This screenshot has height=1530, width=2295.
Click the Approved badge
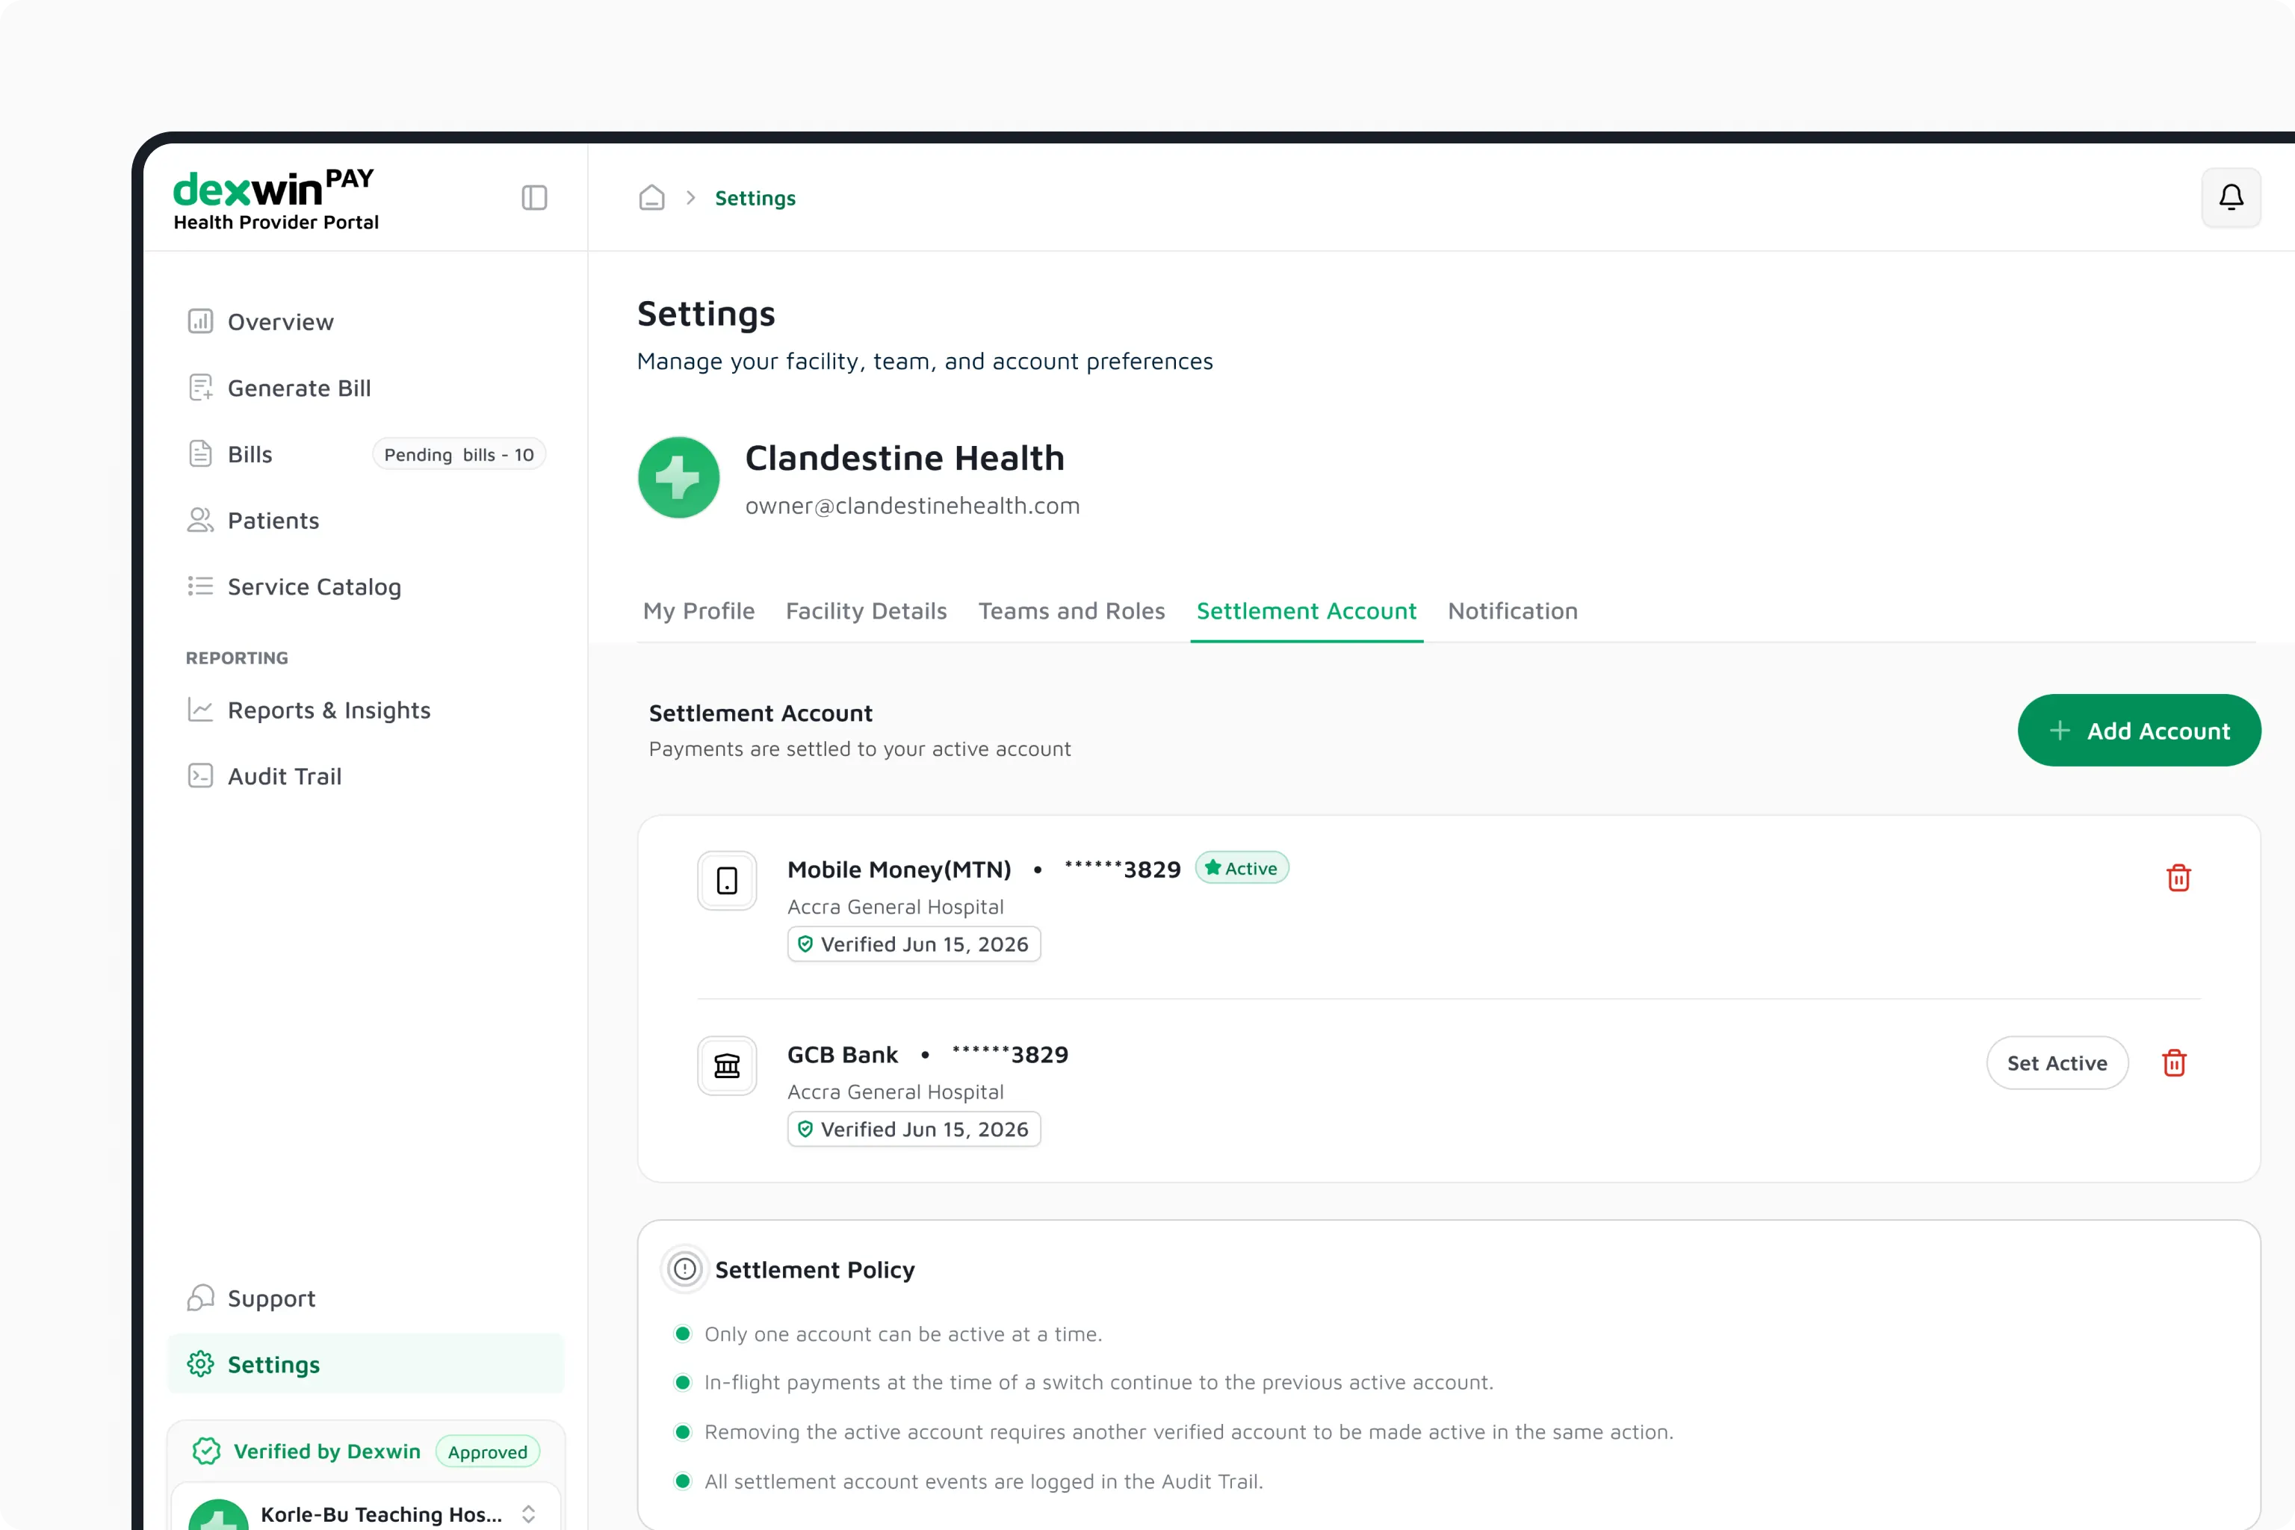[x=487, y=1451]
